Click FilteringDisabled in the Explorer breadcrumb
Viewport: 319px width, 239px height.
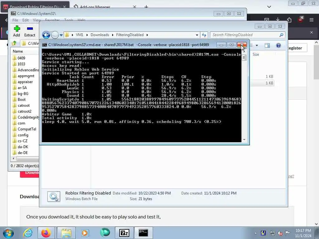(x=130, y=35)
